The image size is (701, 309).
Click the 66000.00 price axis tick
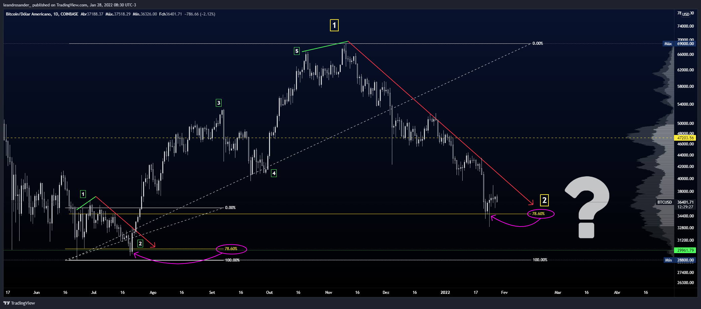tap(686, 55)
